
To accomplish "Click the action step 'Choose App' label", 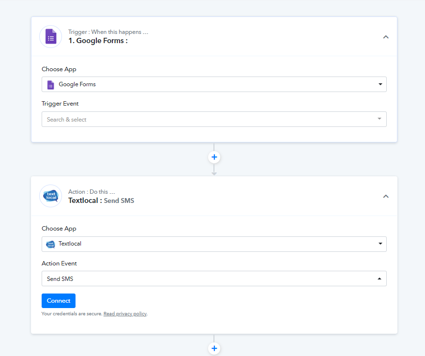I will [x=59, y=229].
